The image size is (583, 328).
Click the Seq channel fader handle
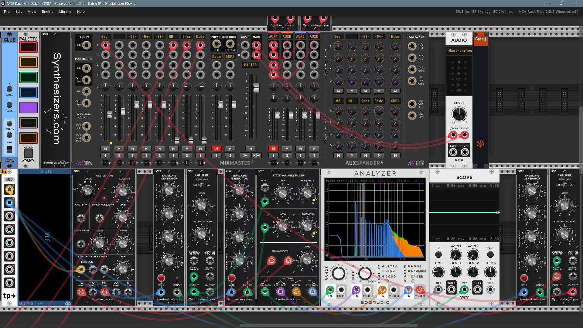109,114
